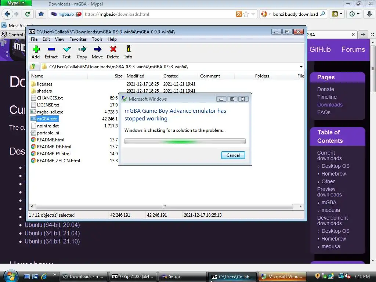The height and width of the screenshot is (282, 376).
Task: Click the 7-Zip Add toolbar icon
Action: coord(36,49)
